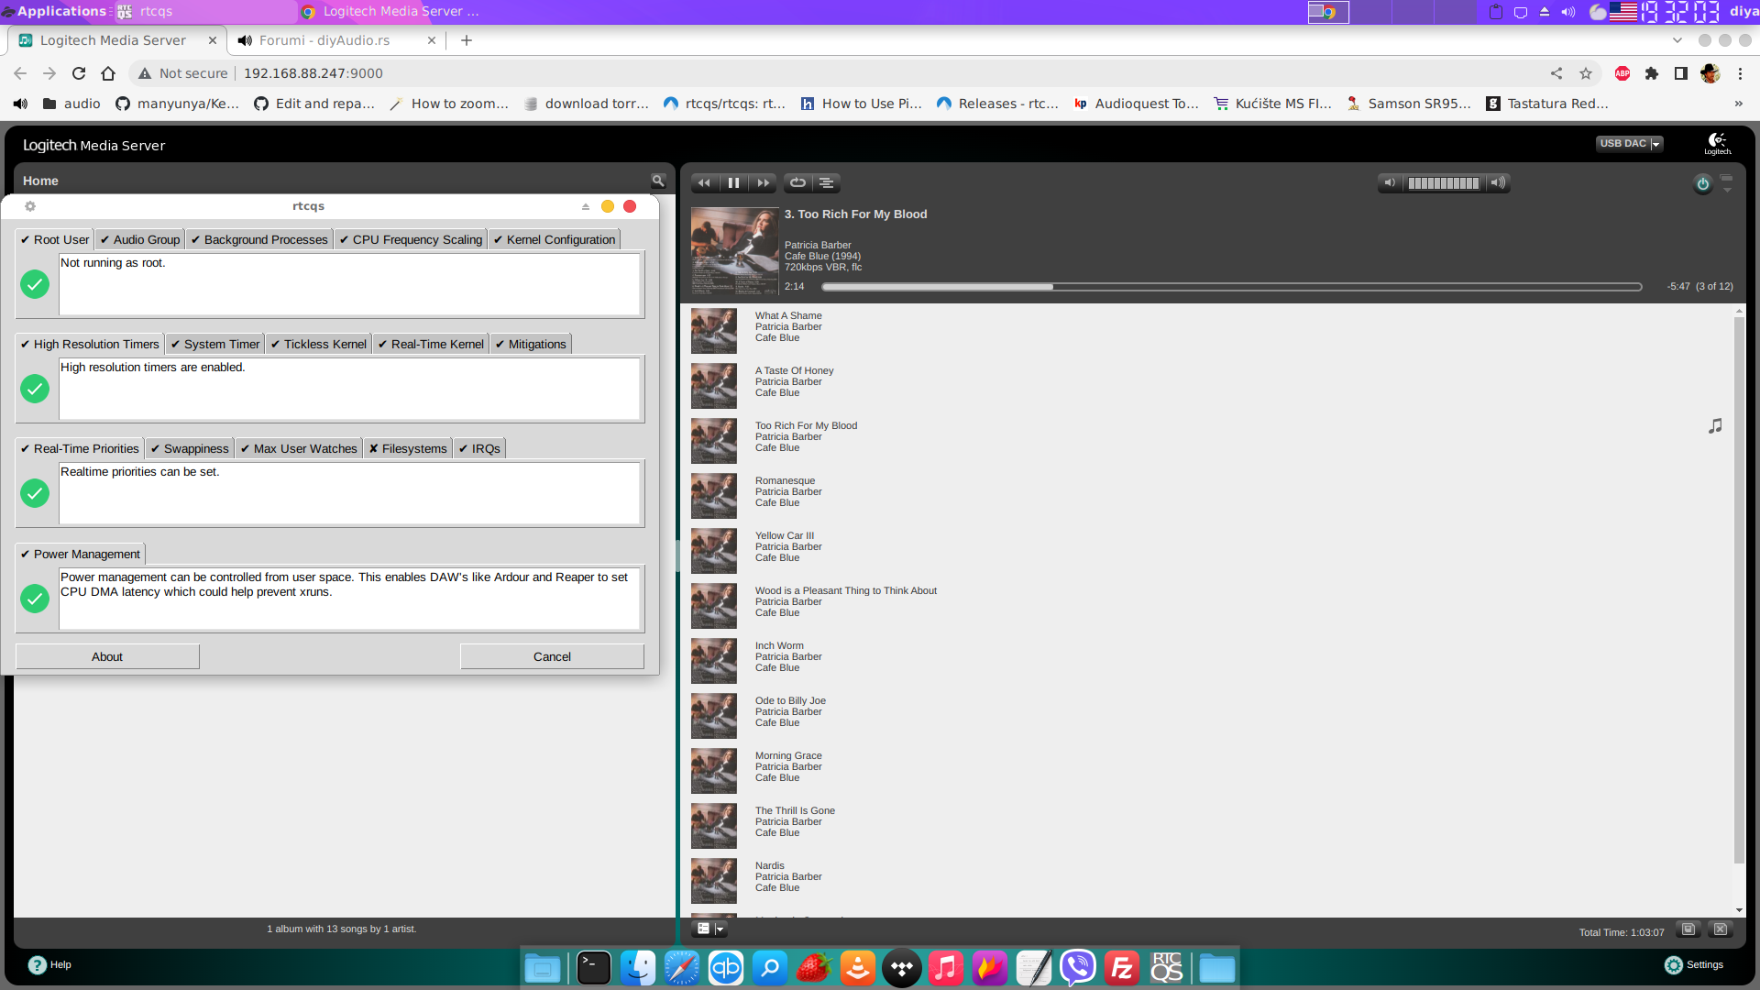
Task: Switch to CPU Frequency Scaling tab
Action: click(x=411, y=239)
